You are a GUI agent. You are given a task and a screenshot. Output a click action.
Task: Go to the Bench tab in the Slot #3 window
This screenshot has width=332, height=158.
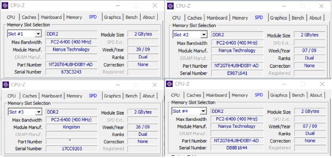pos(131,96)
